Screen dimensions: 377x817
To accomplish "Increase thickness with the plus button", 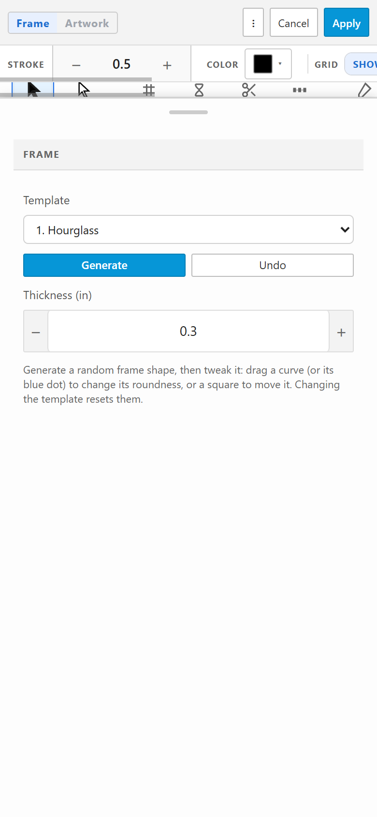I will (341, 332).
